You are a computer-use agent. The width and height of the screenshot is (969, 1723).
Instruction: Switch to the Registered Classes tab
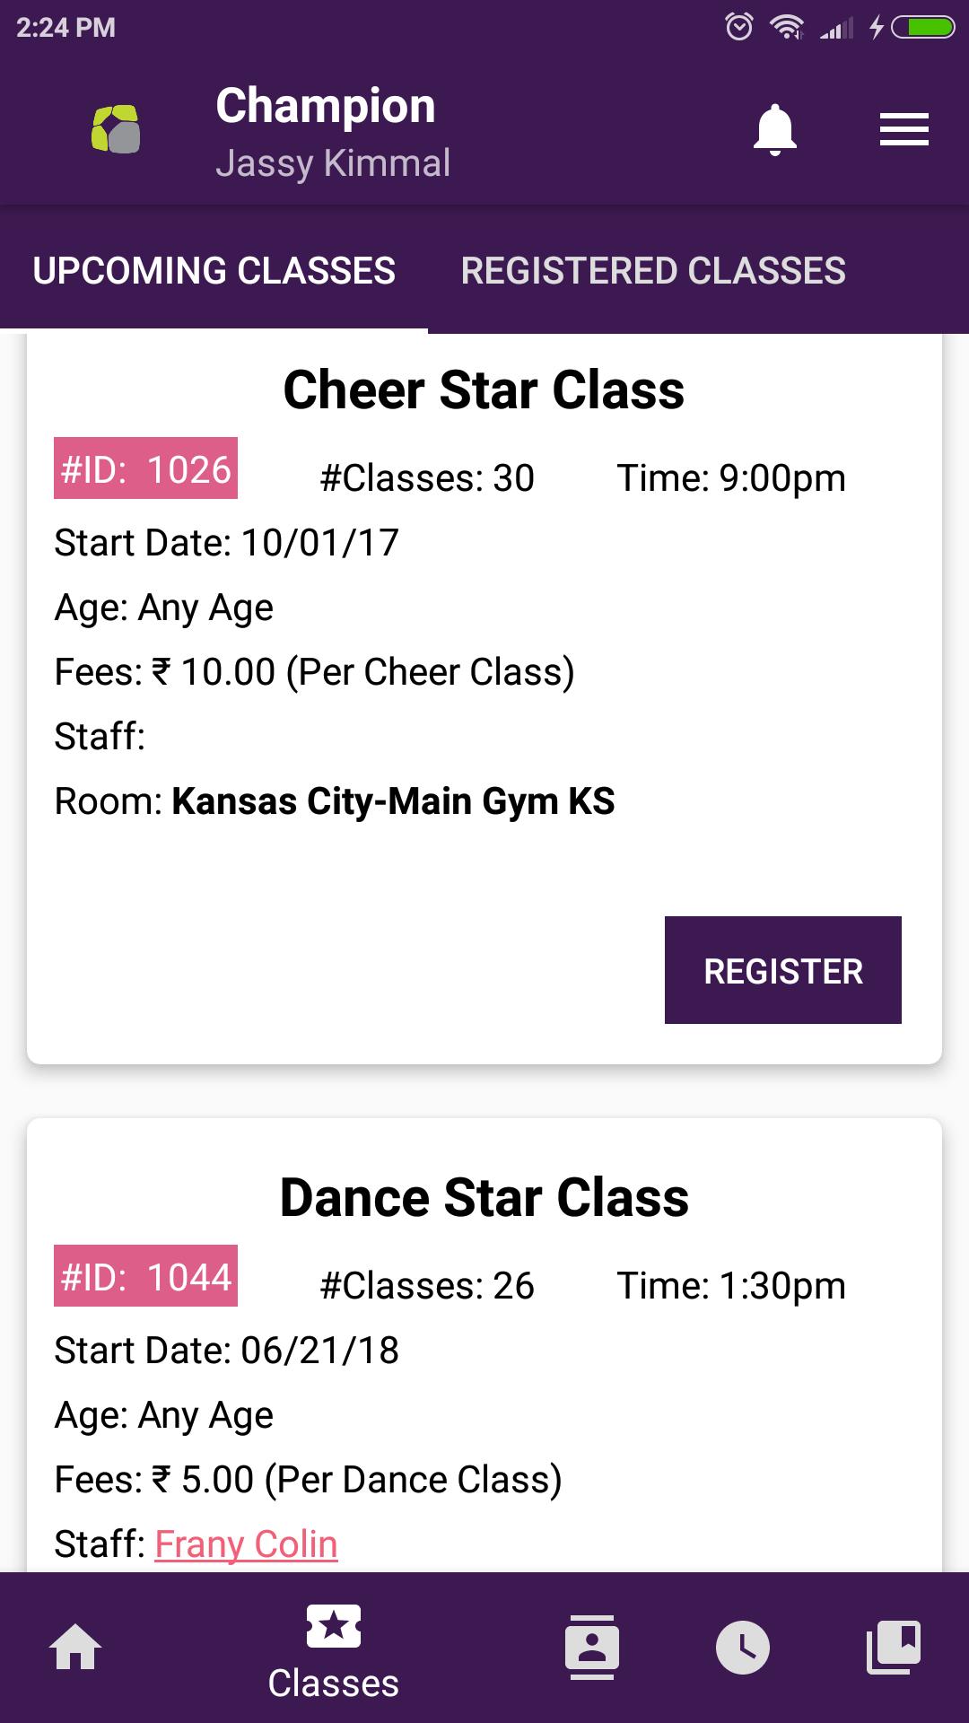652,270
